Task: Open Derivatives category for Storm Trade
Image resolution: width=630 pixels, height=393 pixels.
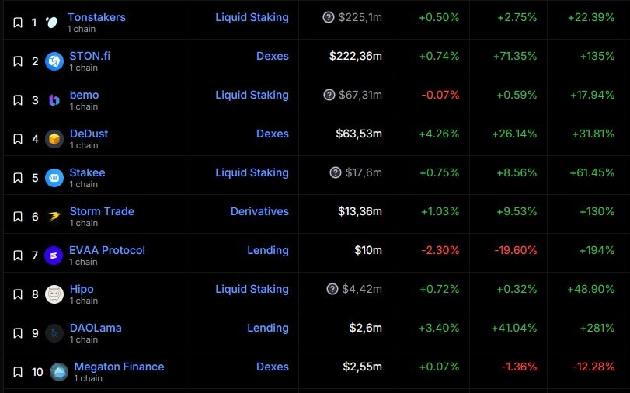Action: (x=259, y=211)
